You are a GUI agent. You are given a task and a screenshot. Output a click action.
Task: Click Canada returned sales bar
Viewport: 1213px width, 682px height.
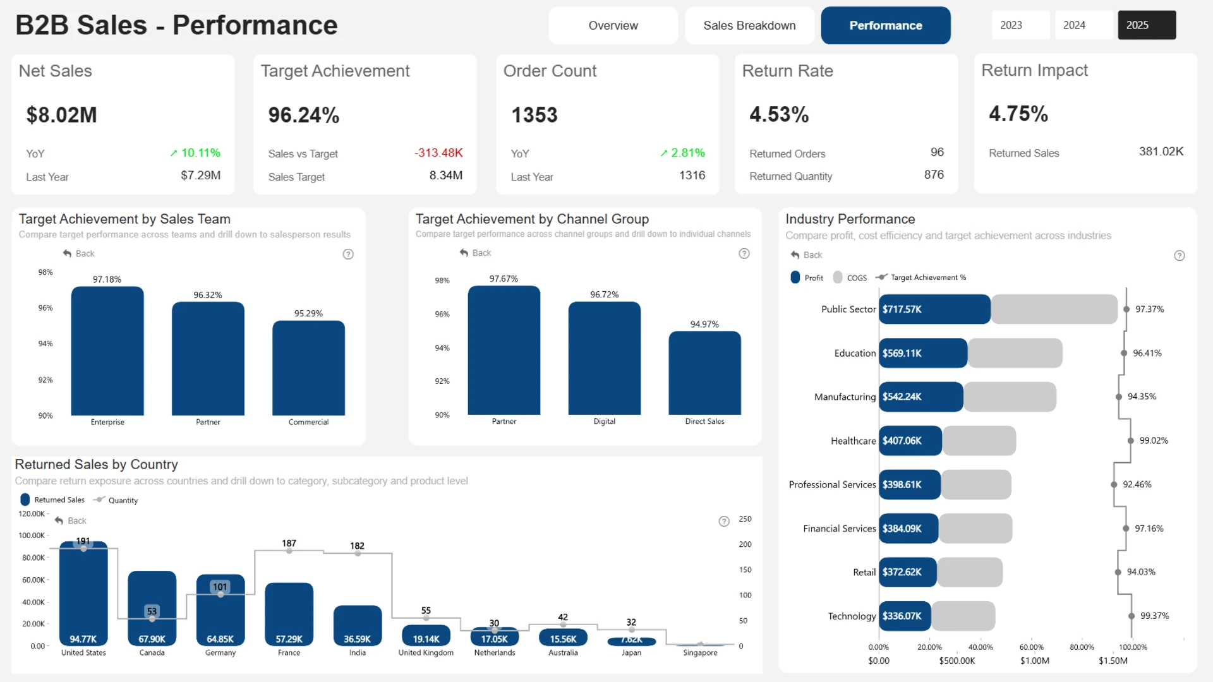coord(152,609)
